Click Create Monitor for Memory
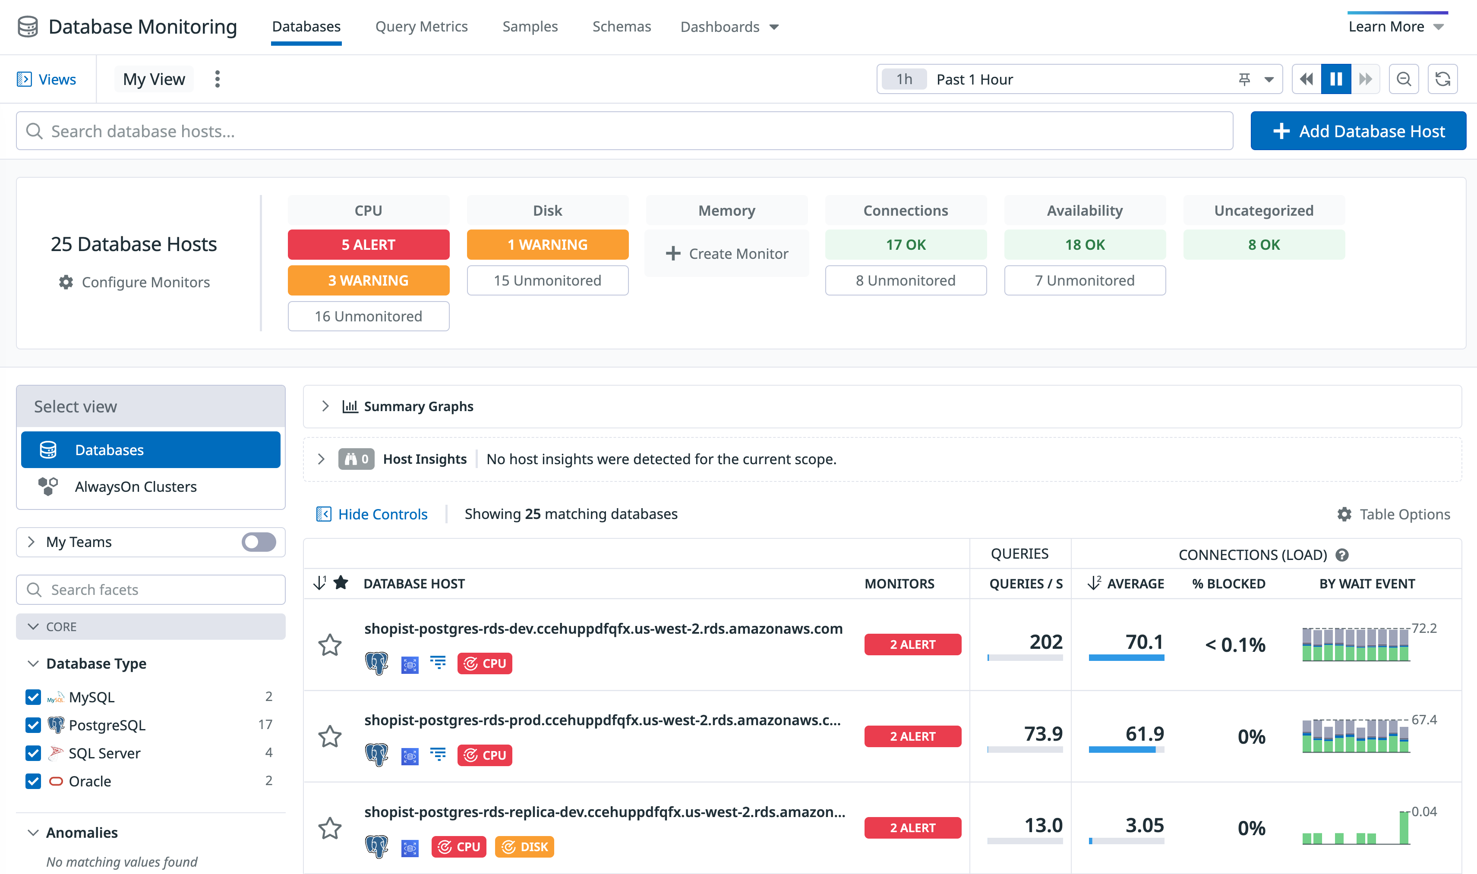Image resolution: width=1477 pixels, height=874 pixels. point(727,253)
